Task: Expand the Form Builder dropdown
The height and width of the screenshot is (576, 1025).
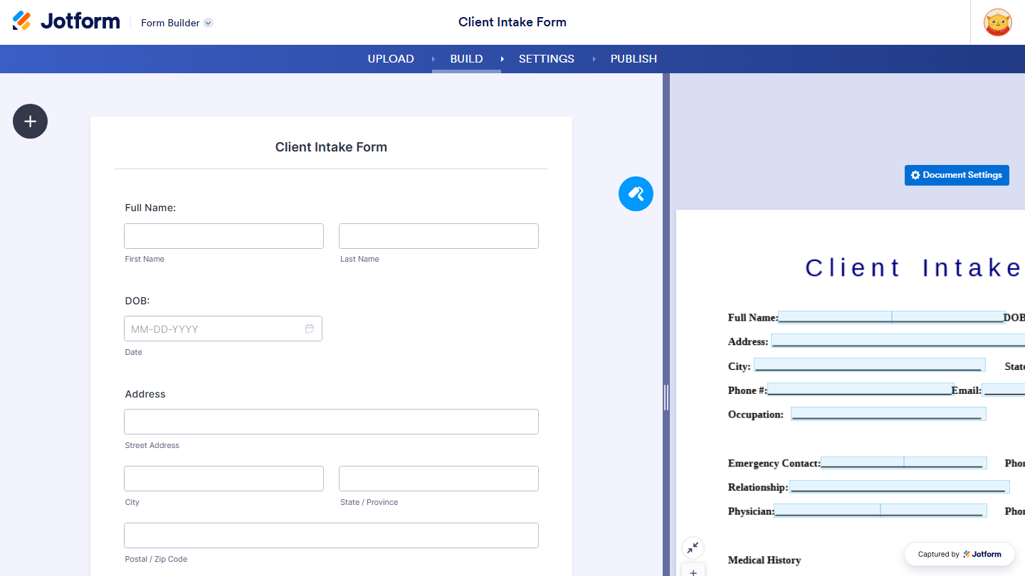Action: pos(177,23)
